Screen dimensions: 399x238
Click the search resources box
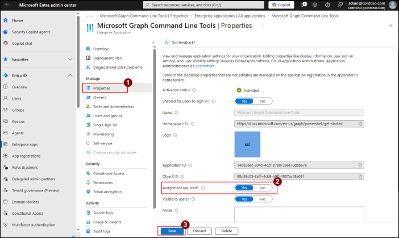(204, 5)
